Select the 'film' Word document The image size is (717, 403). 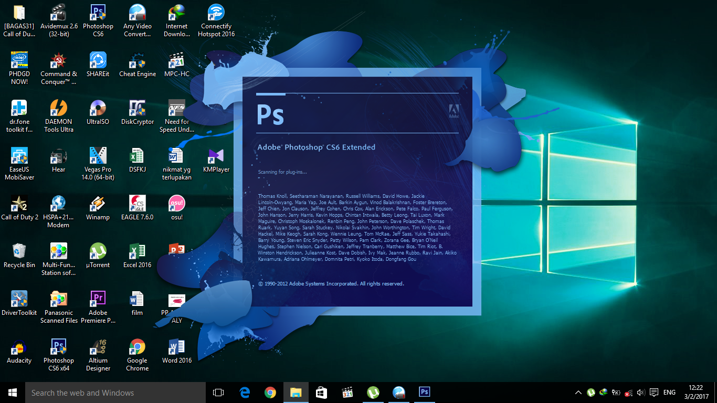(138, 304)
